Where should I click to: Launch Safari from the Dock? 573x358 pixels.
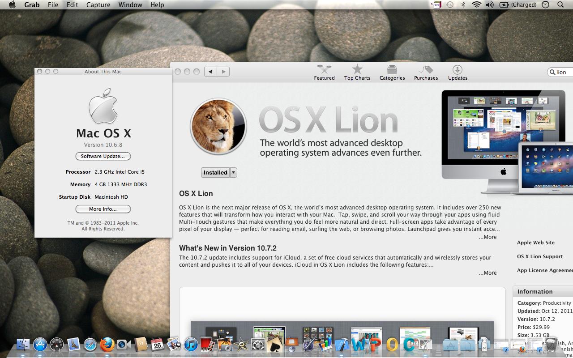coord(90,344)
